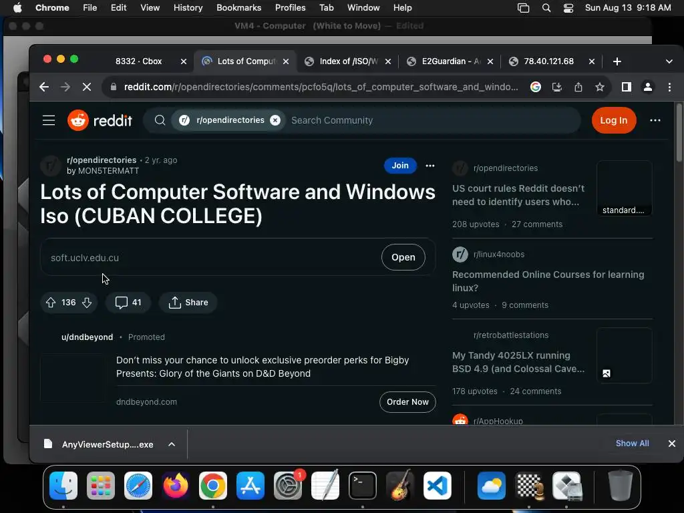Switch to the Index of /ISO/W tab
Screen dimensions: 684x513
pyautogui.click(x=349, y=61)
